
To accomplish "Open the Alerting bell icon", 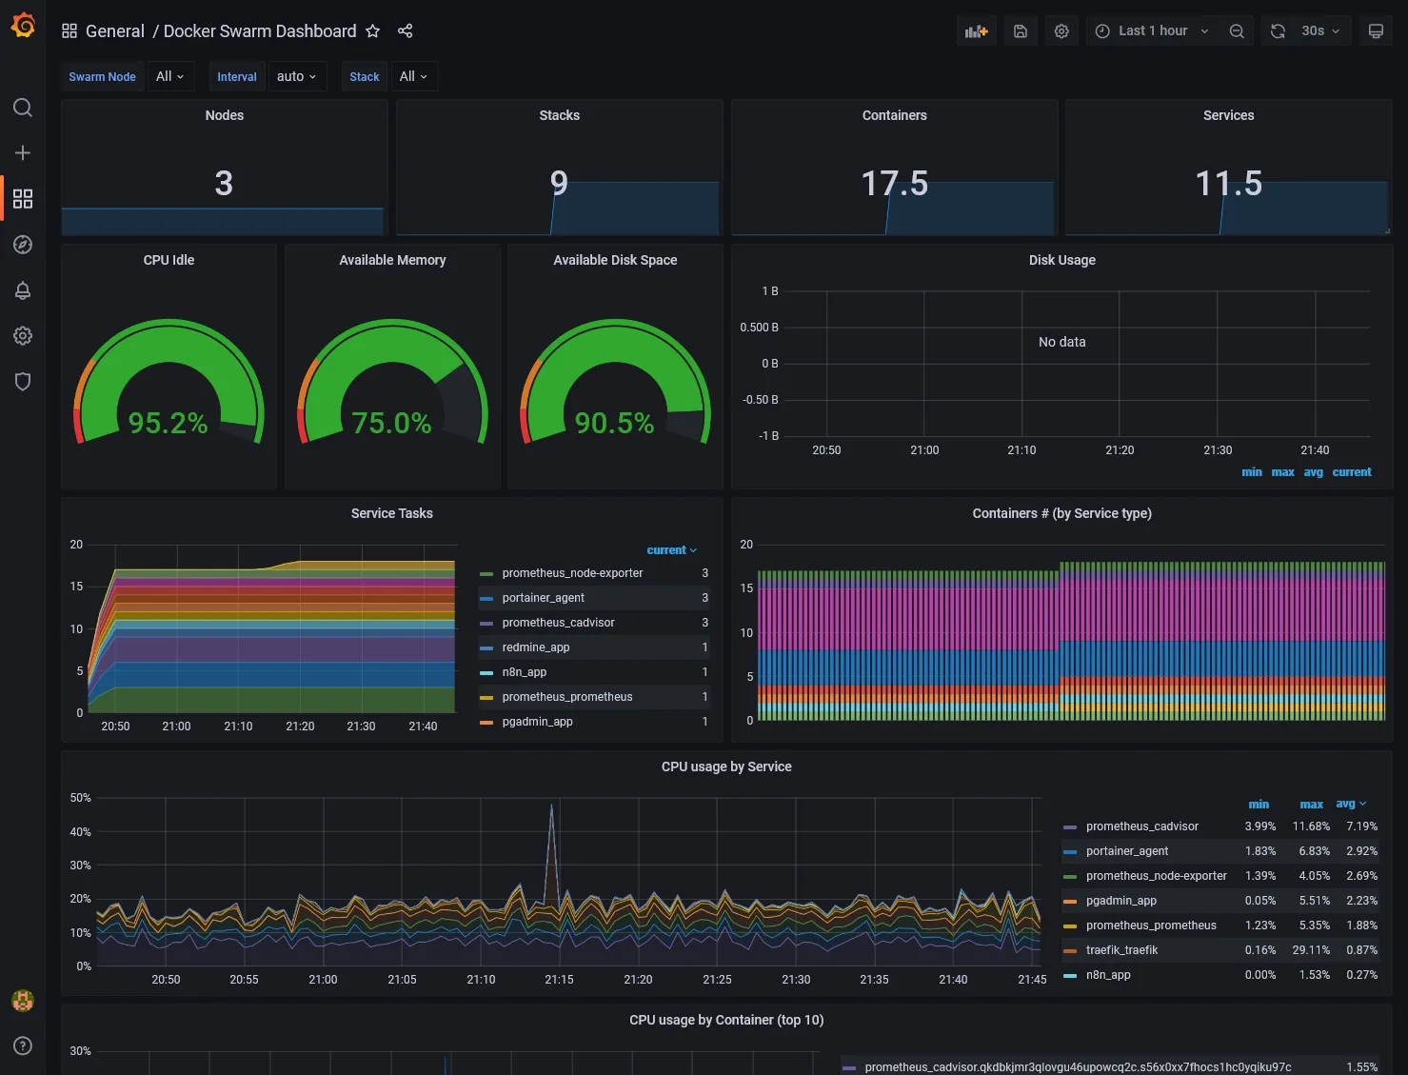I will coord(23,290).
